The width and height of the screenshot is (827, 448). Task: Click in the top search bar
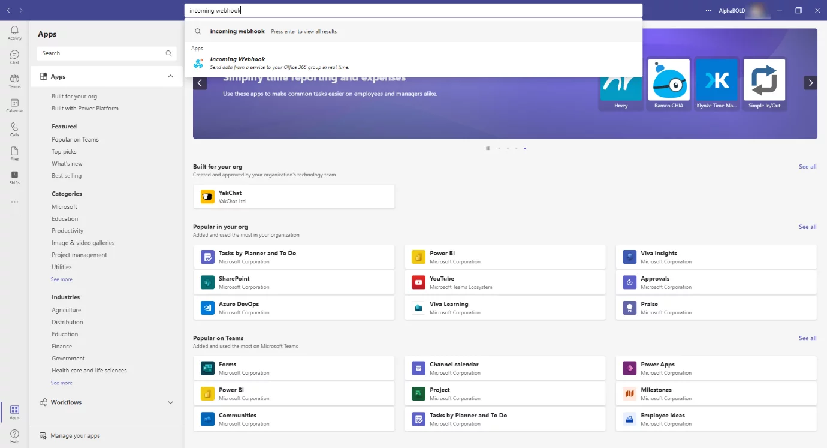coord(413,10)
